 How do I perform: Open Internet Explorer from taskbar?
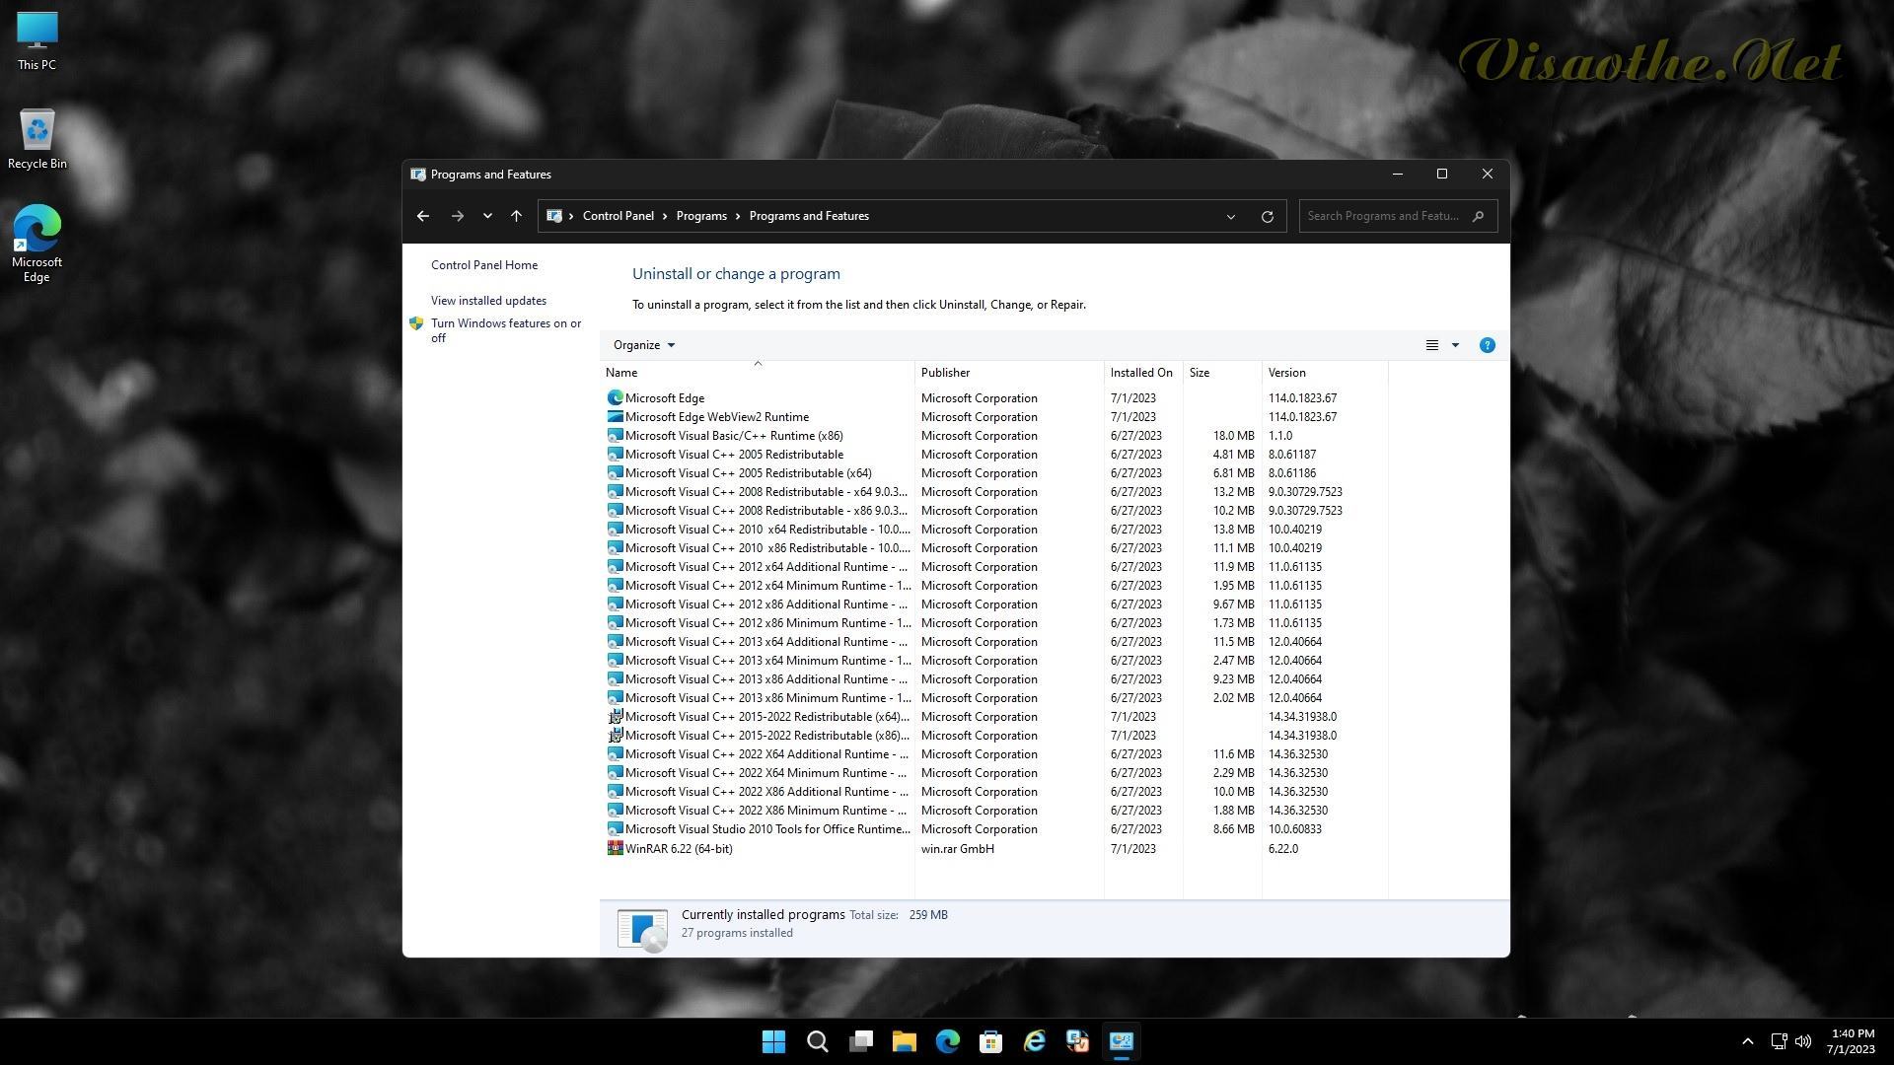coord(1034,1041)
